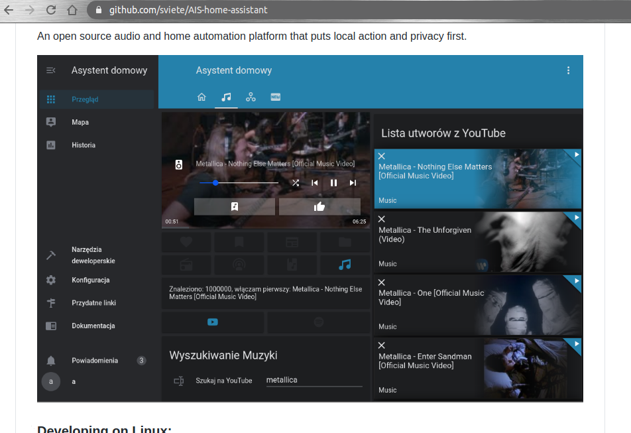Switch to the home tab in the header

(201, 97)
